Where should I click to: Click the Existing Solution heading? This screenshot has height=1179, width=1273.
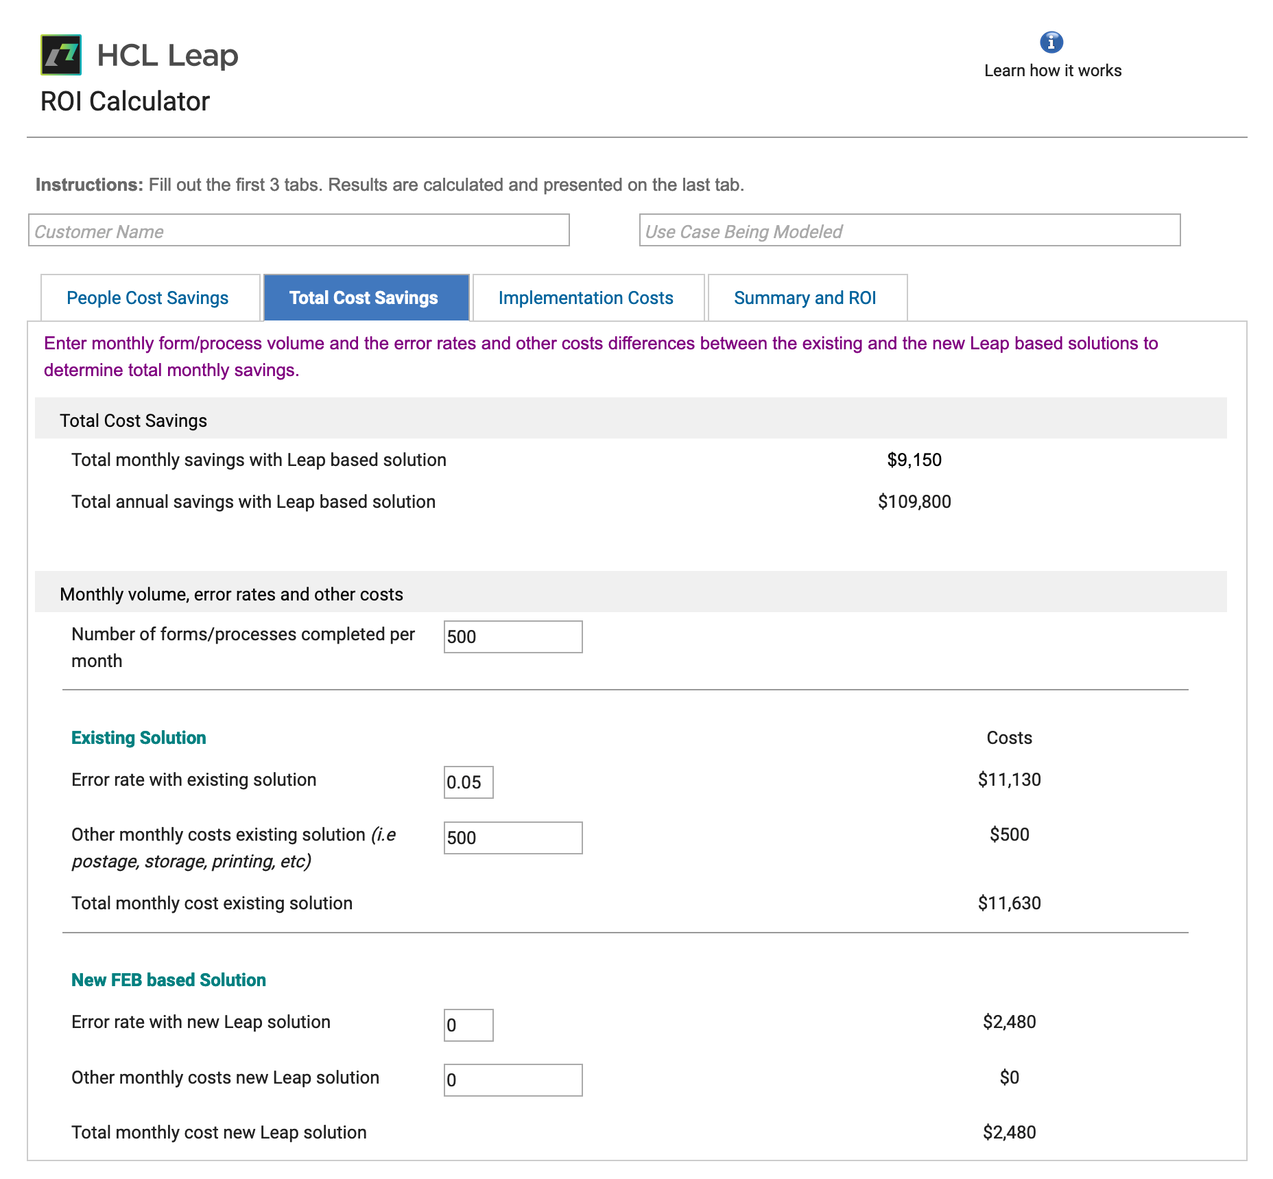(139, 738)
